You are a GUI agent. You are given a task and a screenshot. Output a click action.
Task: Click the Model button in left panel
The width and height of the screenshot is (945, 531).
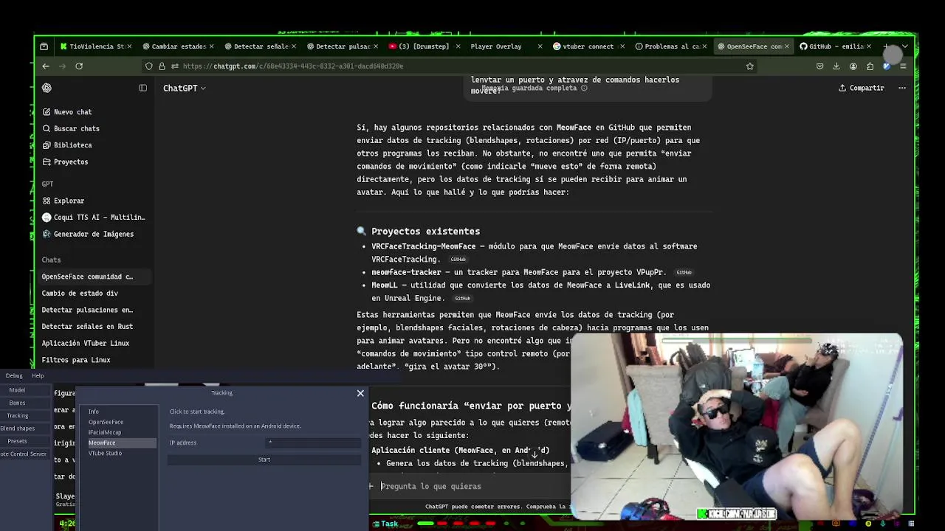(x=17, y=390)
